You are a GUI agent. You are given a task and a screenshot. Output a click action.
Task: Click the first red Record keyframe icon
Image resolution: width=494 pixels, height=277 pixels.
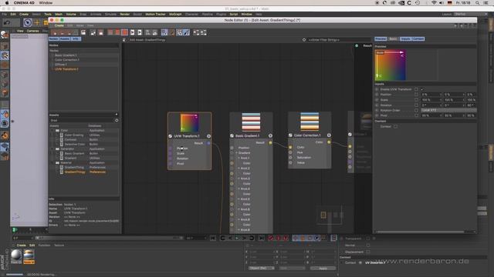271,239
